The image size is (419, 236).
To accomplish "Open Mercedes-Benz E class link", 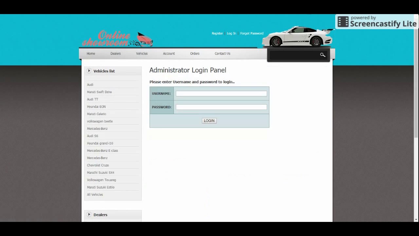I will click(x=102, y=151).
